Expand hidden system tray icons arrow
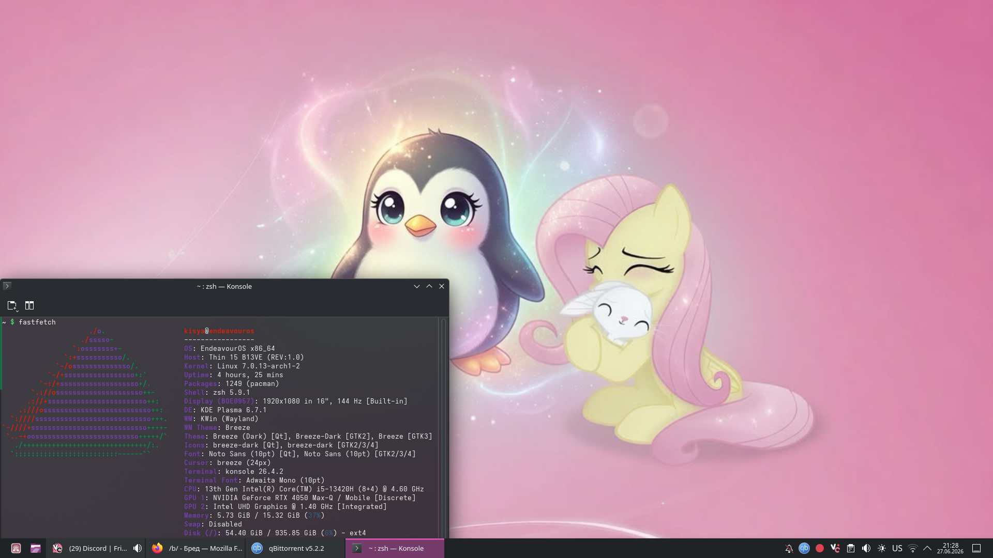 pos(927,548)
